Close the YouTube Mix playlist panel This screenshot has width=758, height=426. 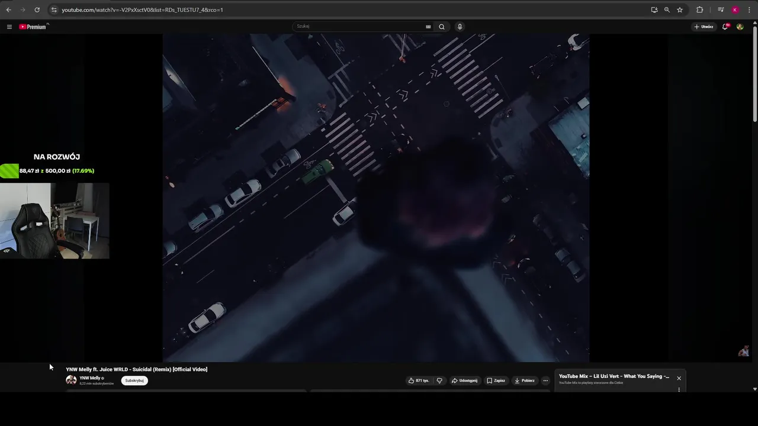pyautogui.click(x=679, y=378)
